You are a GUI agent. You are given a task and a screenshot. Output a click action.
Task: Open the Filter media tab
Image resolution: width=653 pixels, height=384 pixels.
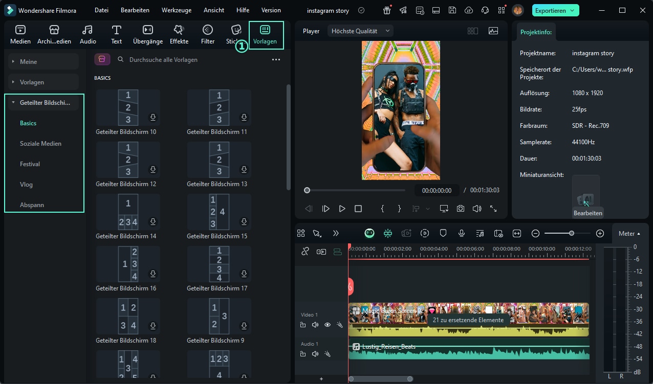click(208, 35)
